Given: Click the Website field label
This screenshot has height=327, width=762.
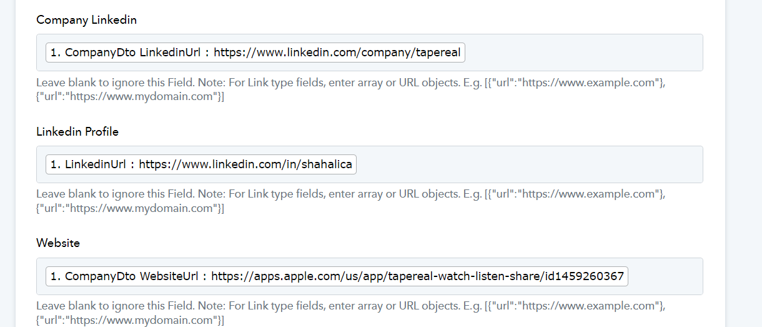Looking at the screenshot, I should [58, 243].
